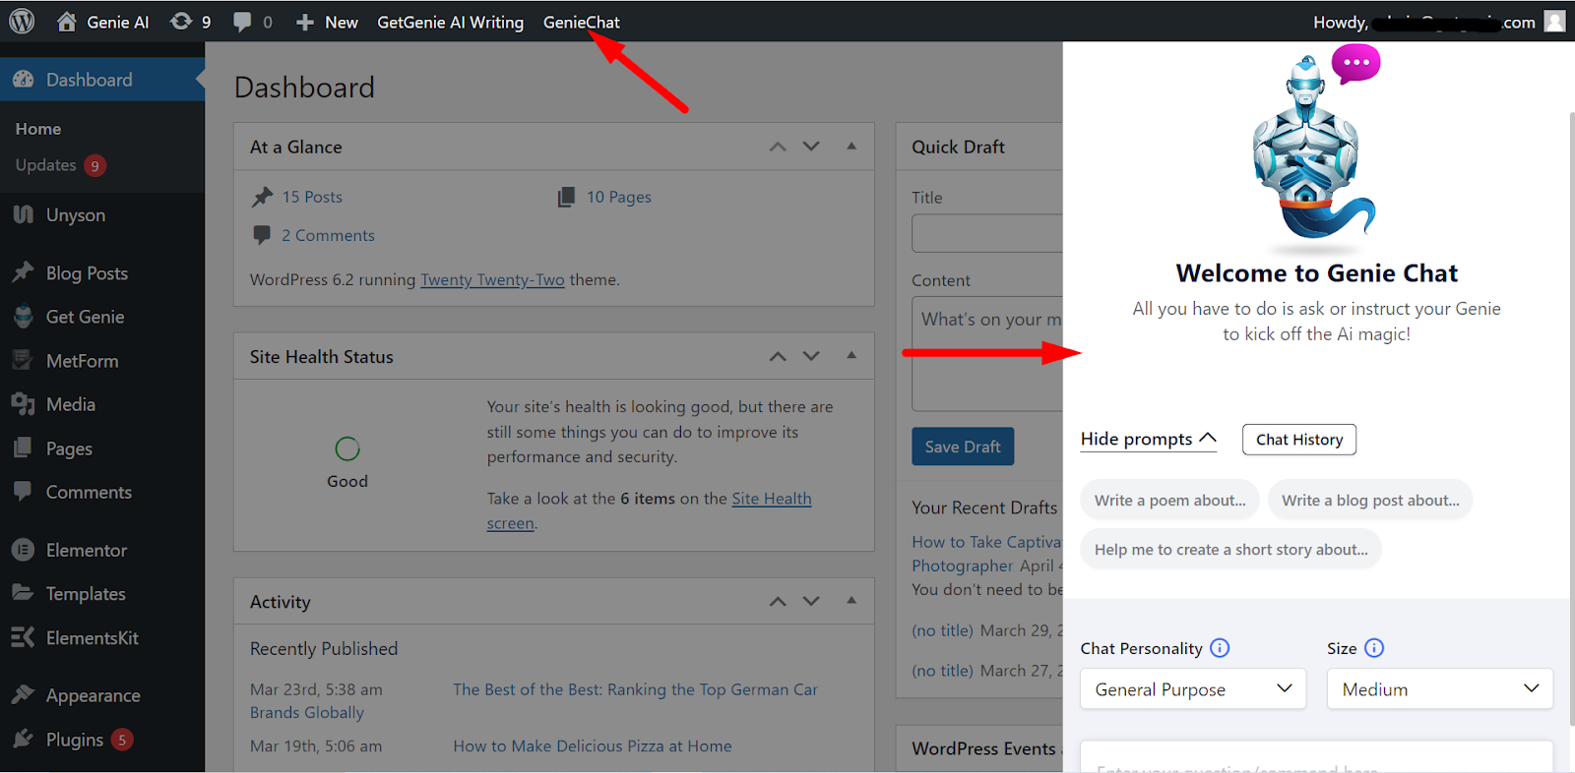Image resolution: width=1575 pixels, height=773 pixels.
Task: Click the Dashboard gauge icon in sidebar
Action: click(24, 80)
